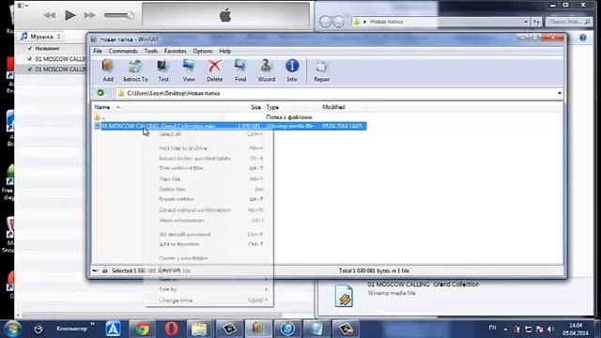The image size is (601, 338).
Task: Click the volume speaker icon in system tray
Action: 551,330
